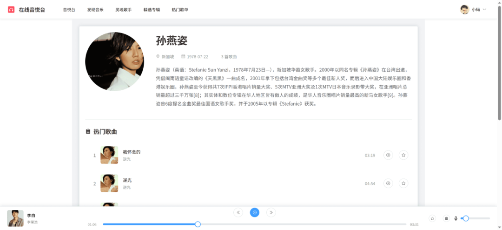Play the song 我怀念的
The width and height of the screenshot is (502, 230).
pos(388,155)
